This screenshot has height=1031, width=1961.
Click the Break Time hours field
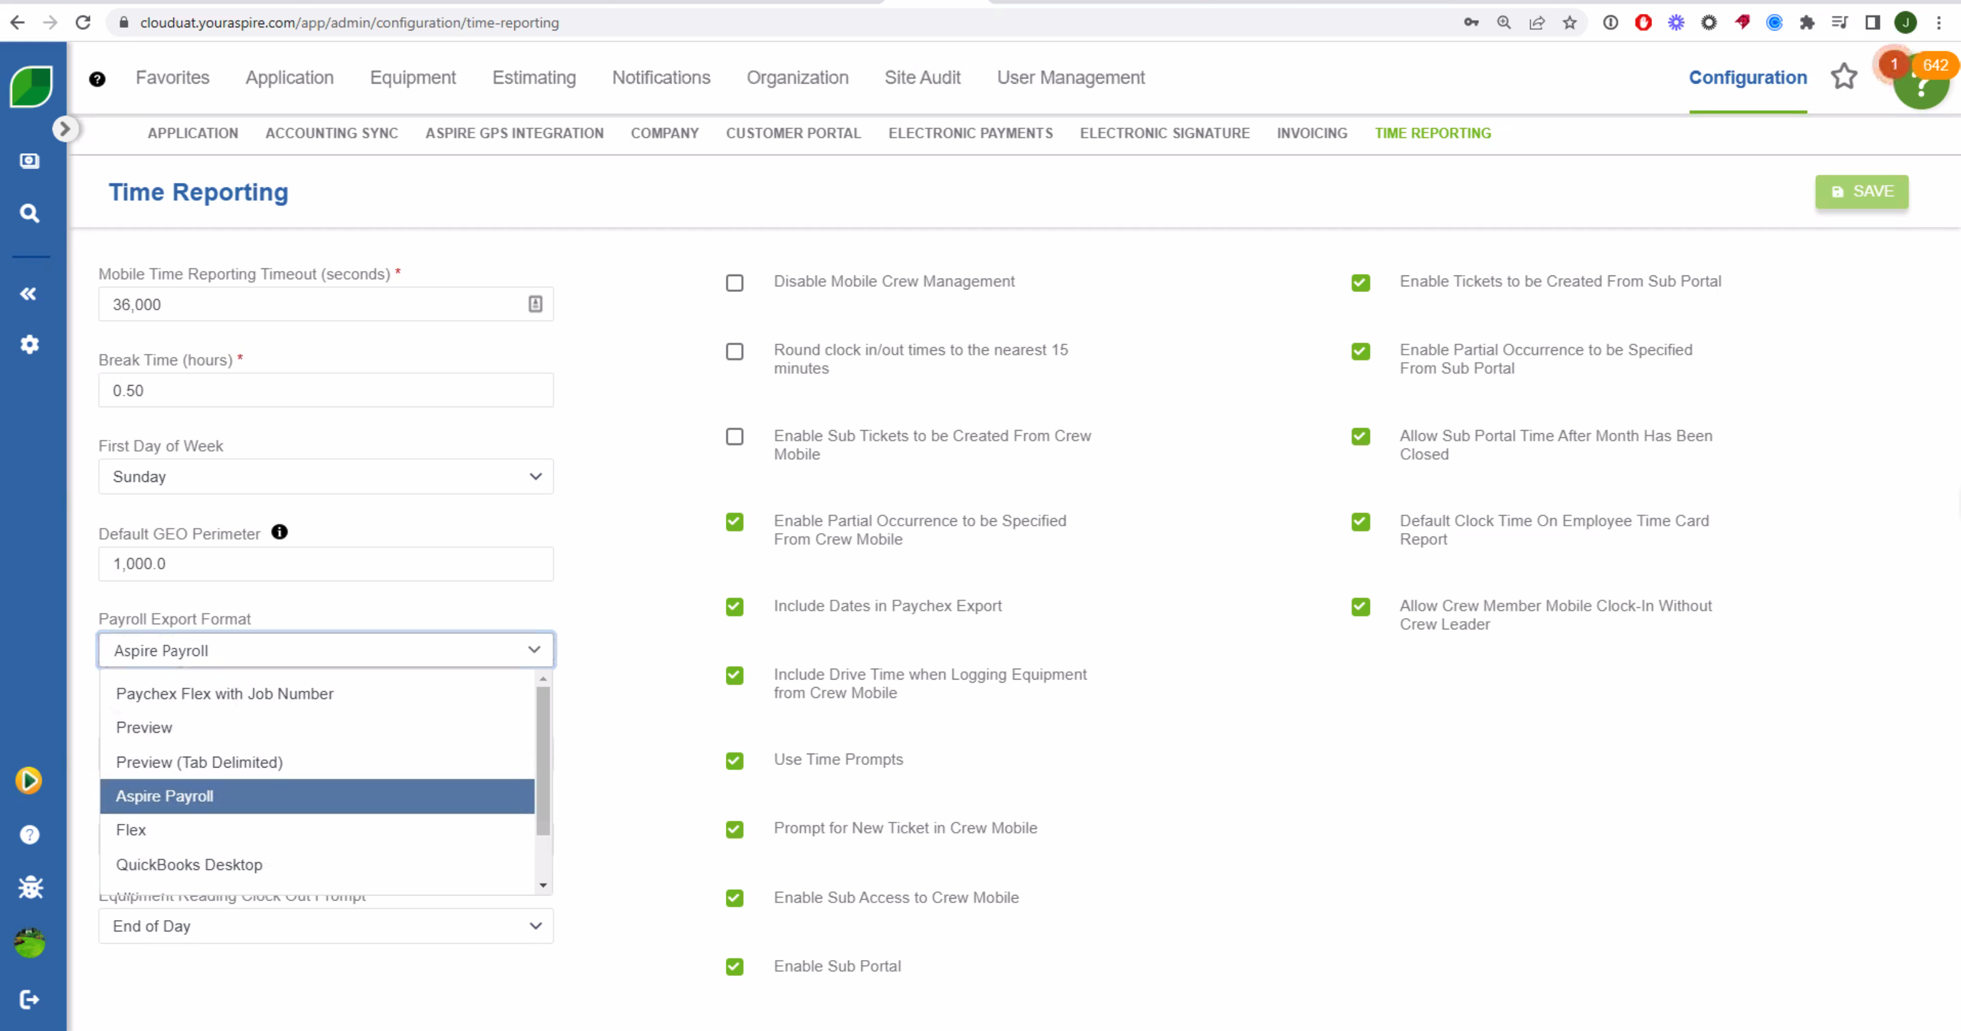(x=326, y=390)
